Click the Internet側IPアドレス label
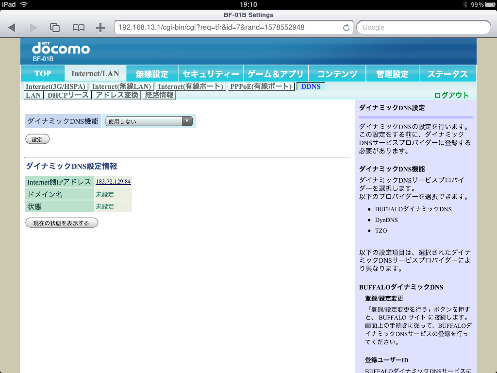497x373 pixels. (59, 182)
